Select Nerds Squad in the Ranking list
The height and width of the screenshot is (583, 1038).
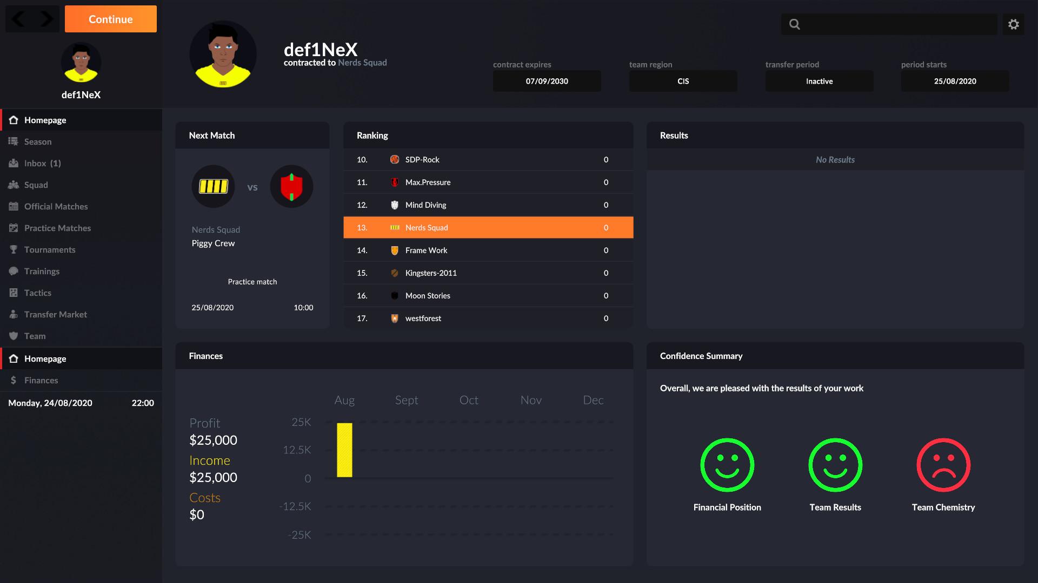tap(487, 227)
